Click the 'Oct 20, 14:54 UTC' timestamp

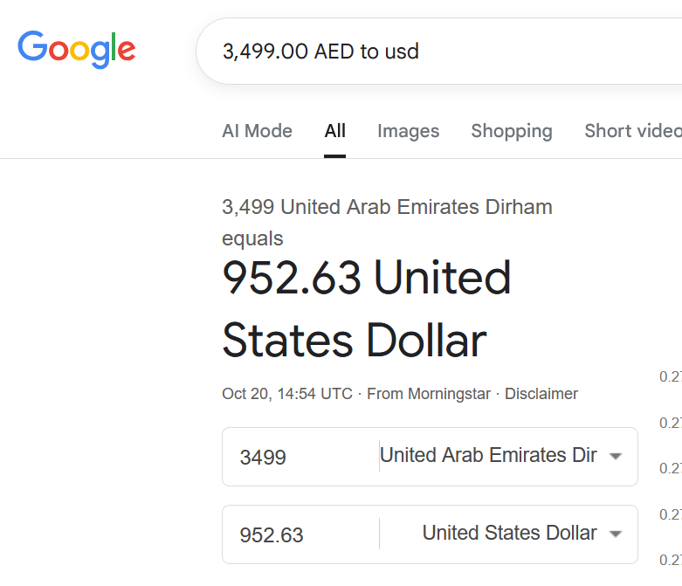coord(287,394)
